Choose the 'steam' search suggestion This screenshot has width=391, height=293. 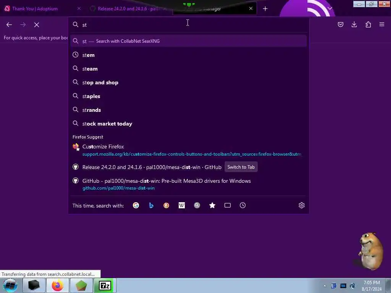point(189,69)
